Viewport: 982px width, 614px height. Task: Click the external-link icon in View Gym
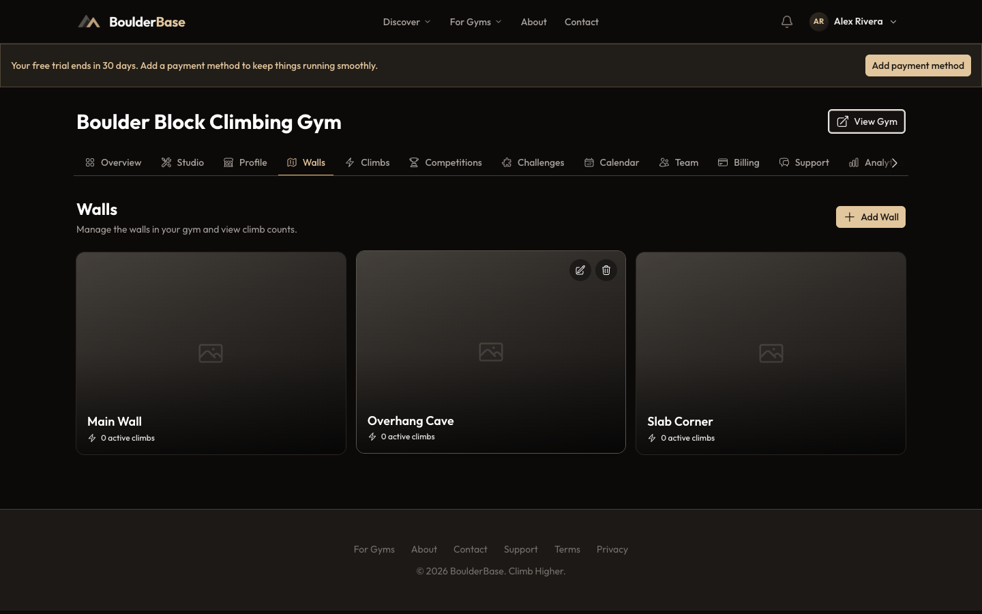[843, 121]
